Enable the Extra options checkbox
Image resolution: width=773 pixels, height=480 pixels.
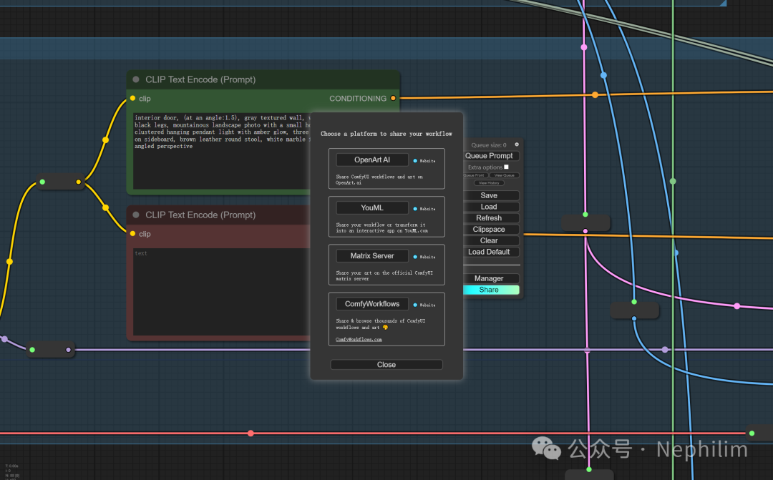point(506,167)
